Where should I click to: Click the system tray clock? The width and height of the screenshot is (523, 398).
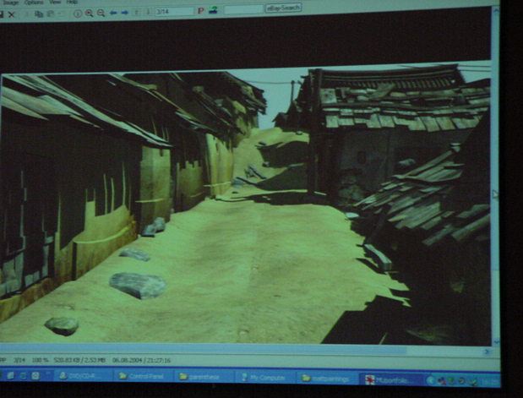[490, 381]
